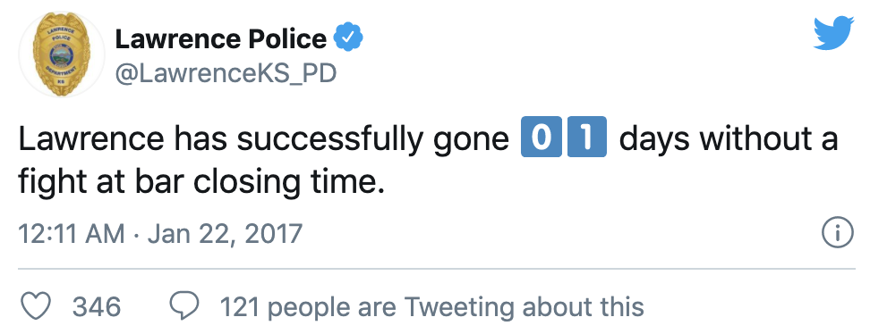
Task: Open the Lawrence Police profile name
Action: click(x=221, y=38)
